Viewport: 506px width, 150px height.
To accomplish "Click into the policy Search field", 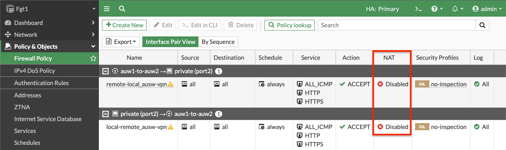I will pyautogui.click(x=396, y=25).
